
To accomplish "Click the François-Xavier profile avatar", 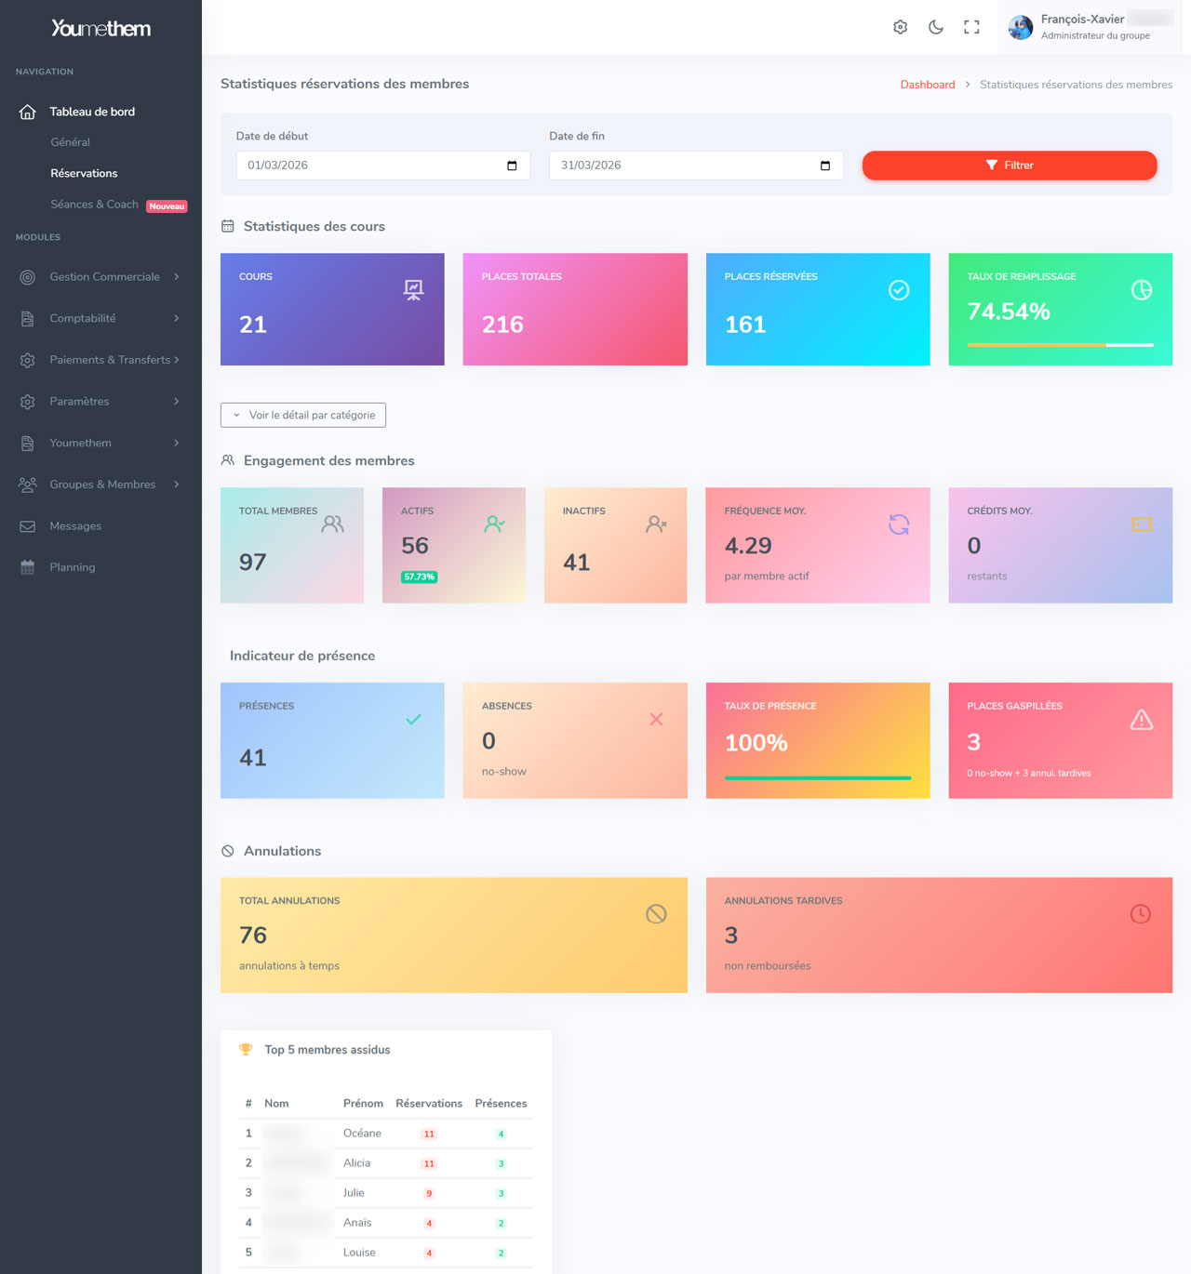I will (x=1021, y=27).
